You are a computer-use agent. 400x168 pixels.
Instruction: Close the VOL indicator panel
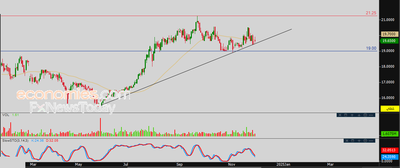340,115
